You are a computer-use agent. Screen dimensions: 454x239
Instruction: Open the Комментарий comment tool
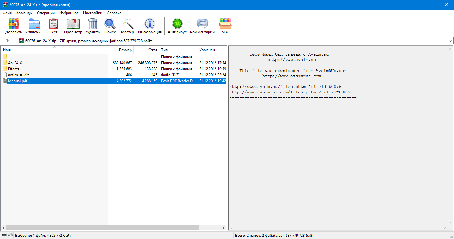click(x=202, y=26)
